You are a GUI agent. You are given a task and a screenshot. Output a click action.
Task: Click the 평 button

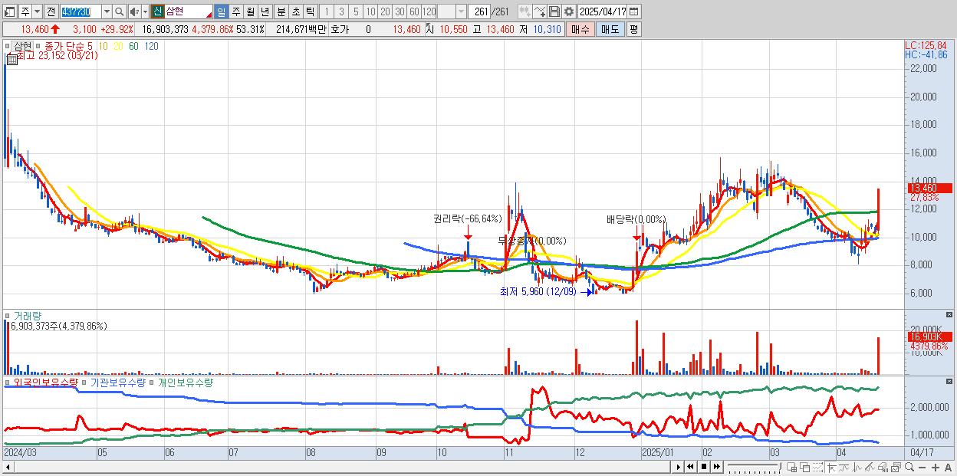click(633, 29)
